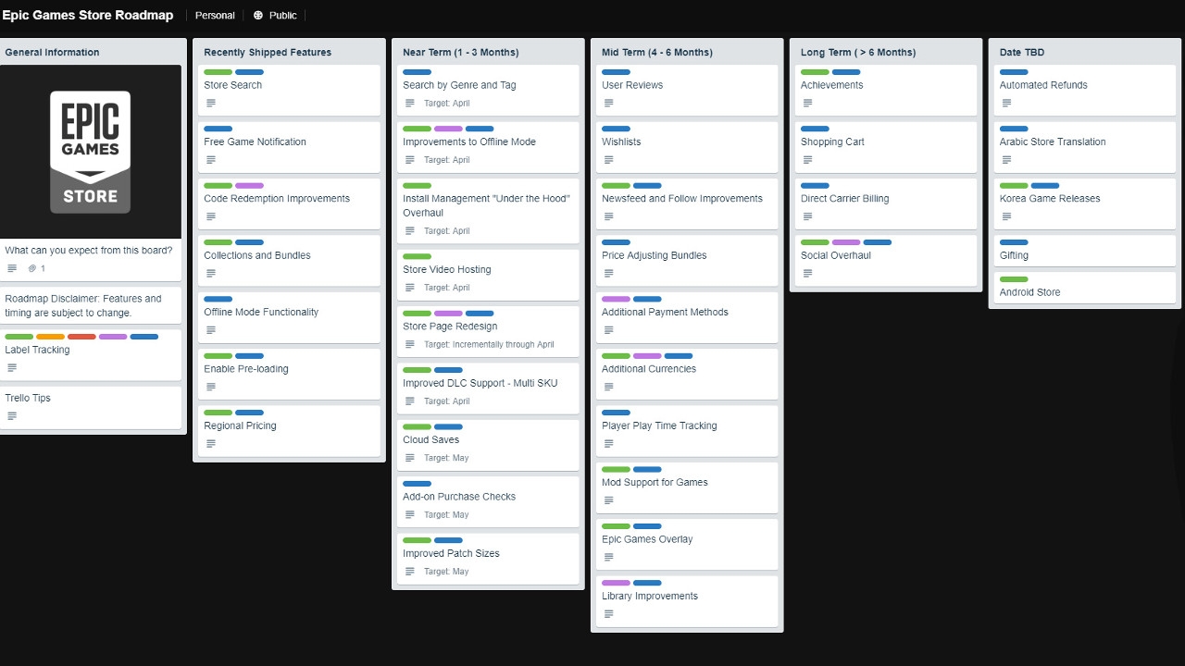Click the globe icon next to Public
1185x666 pixels.
coord(258,16)
